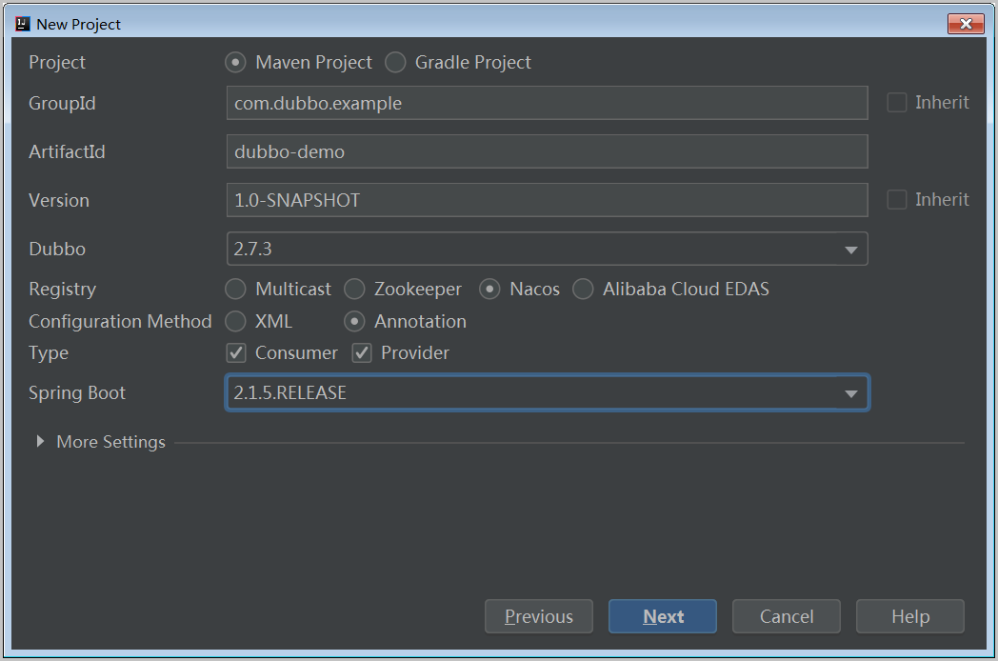Uncheck the Consumer type checkbox

coord(236,353)
